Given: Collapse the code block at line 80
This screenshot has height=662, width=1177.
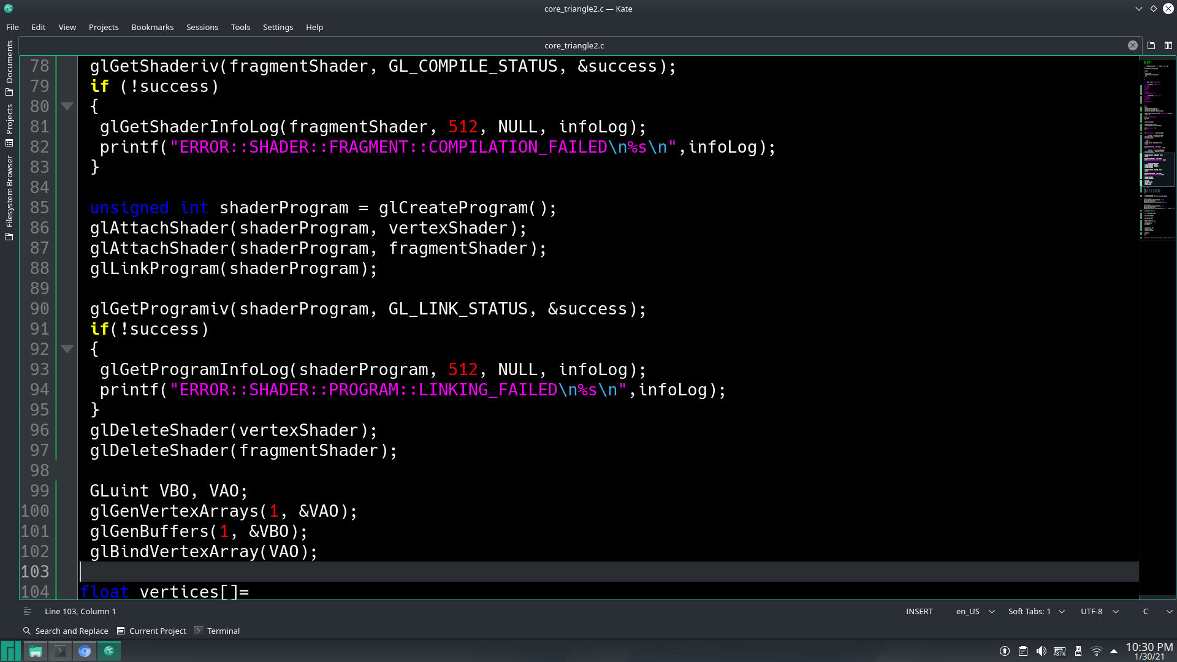Looking at the screenshot, I should tap(67, 106).
